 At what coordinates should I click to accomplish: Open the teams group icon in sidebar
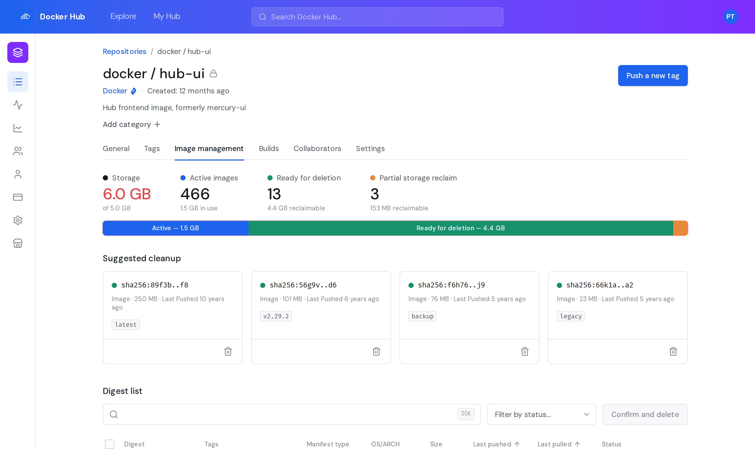(x=18, y=151)
